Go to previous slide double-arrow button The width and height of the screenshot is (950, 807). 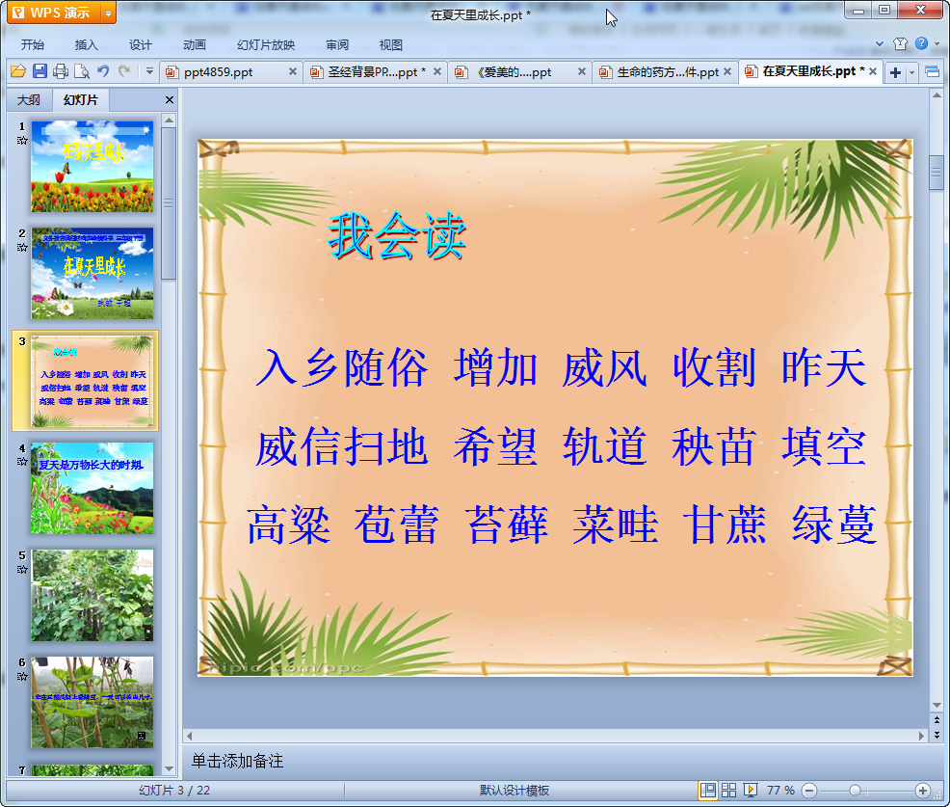(937, 720)
